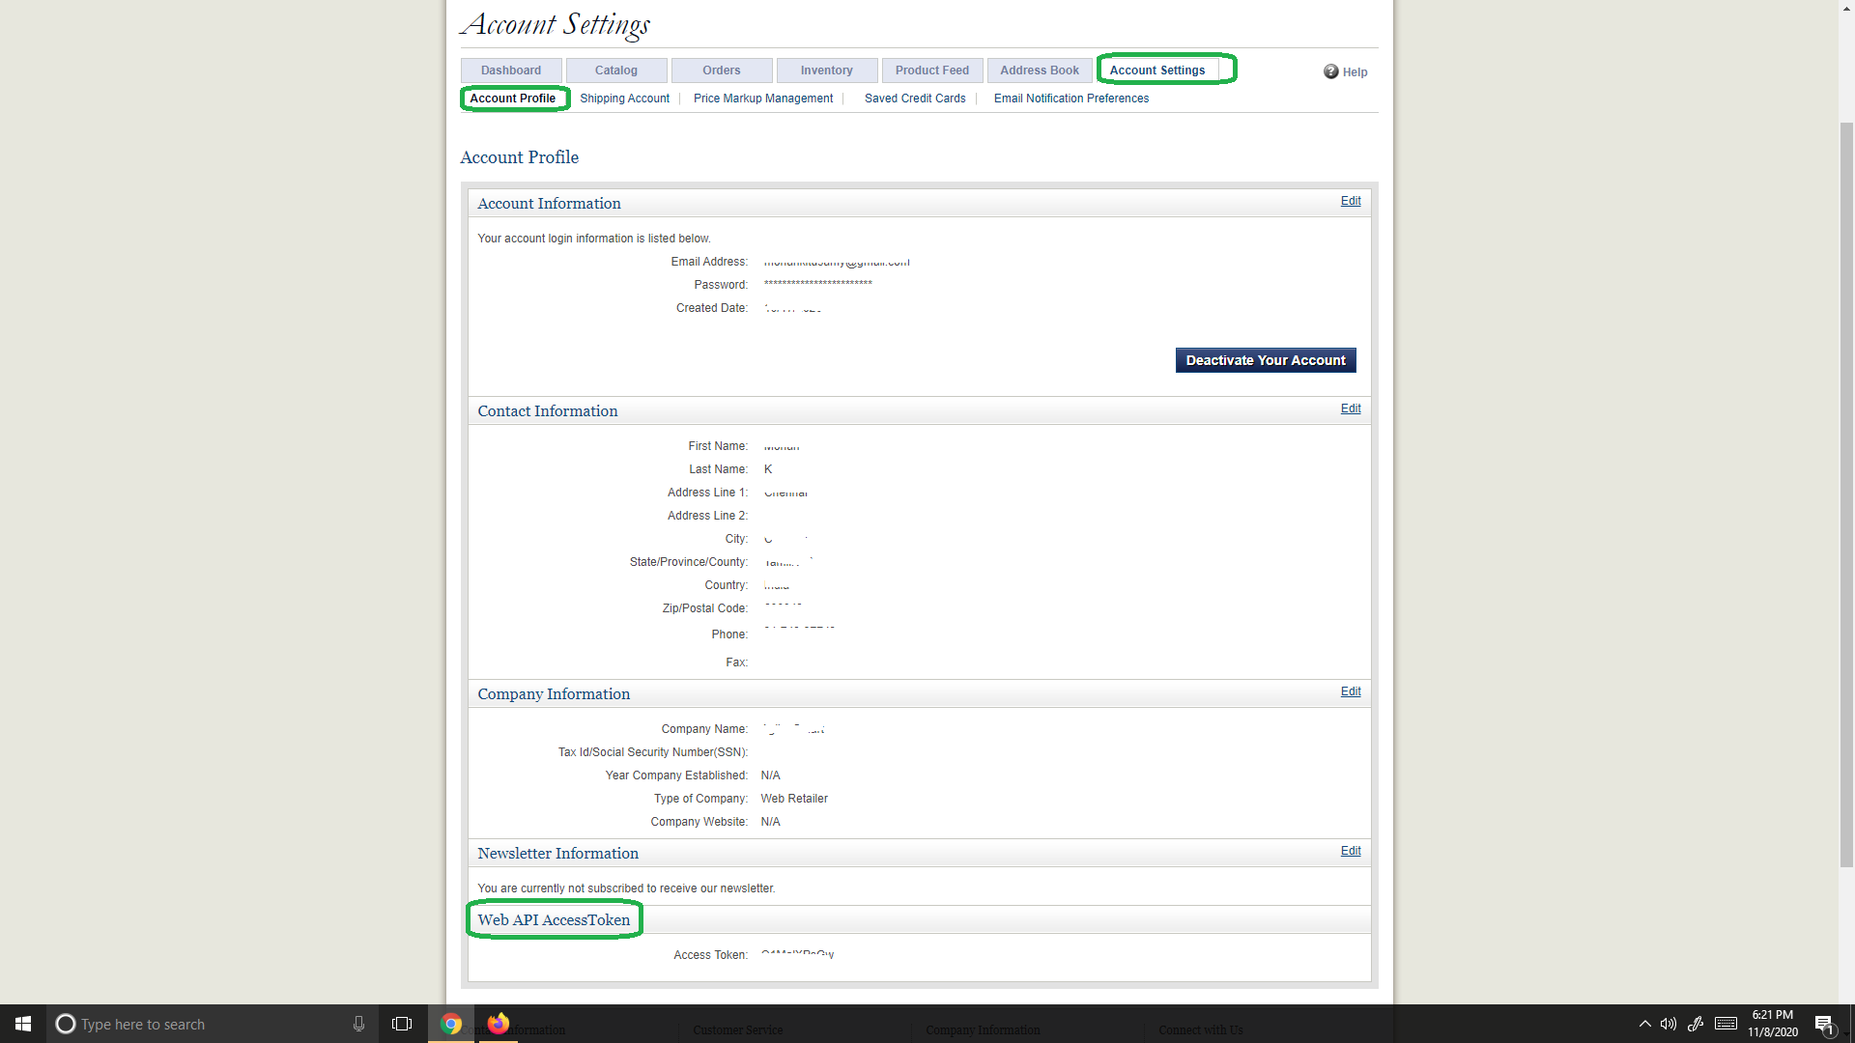1855x1043 pixels.
Task: Show hidden system tray icons
Action: (x=1644, y=1024)
